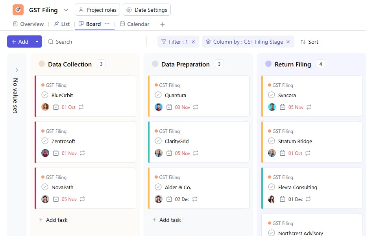Toggle completion circle for Stratum Bridge
366x236 pixels.
coord(272,141)
